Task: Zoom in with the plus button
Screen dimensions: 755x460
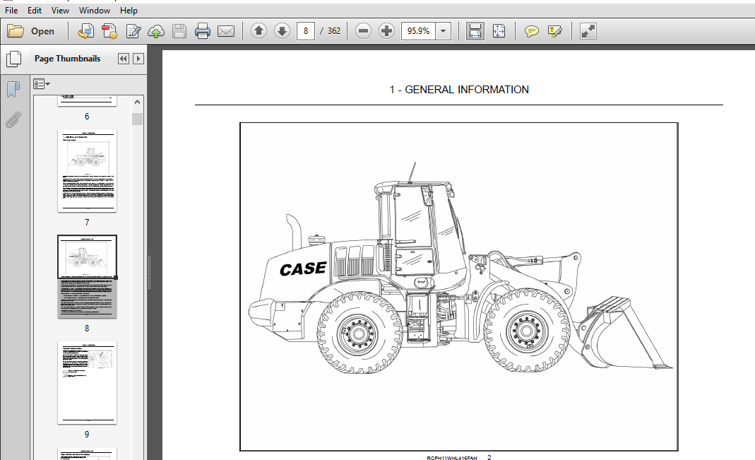Action: coord(386,31)
